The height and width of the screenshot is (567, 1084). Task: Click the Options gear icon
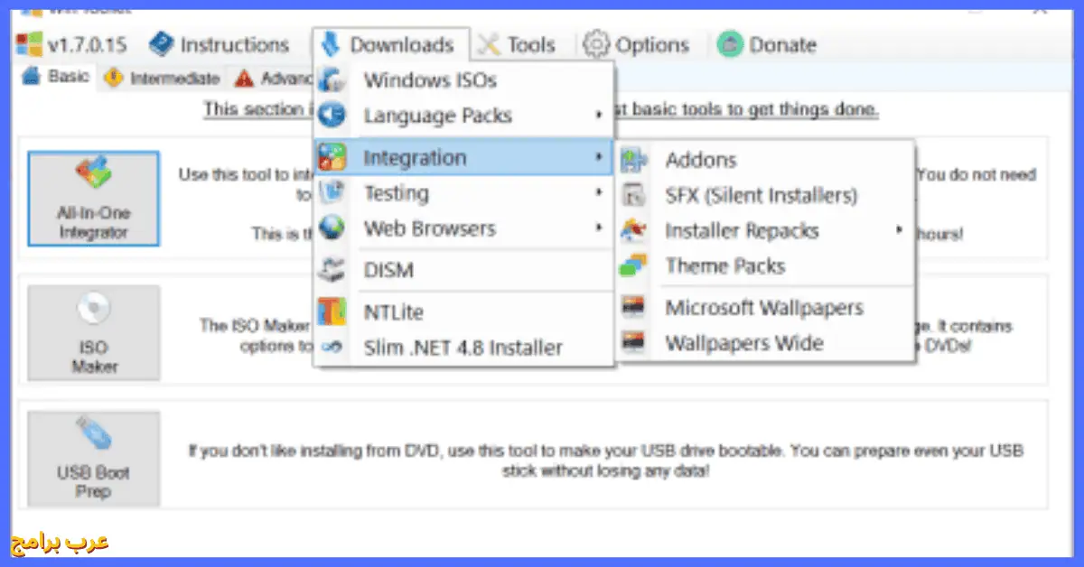click(596, 44)
